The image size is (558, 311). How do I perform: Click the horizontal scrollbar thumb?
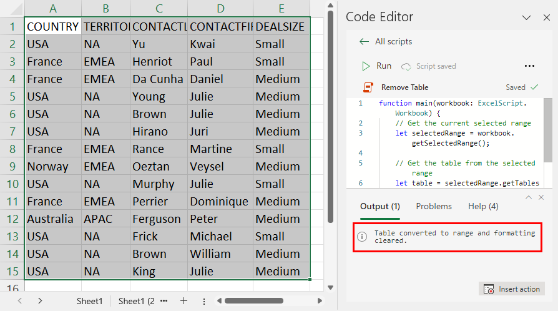[x=254, y=301]
